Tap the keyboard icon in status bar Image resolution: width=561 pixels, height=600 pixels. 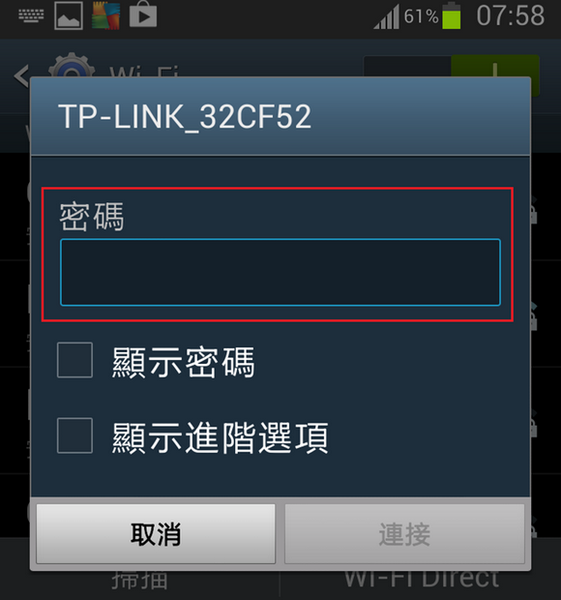pyautogui.click(x=31, y=16)
